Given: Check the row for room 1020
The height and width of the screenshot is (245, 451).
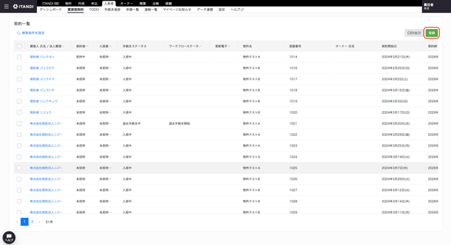Looking at the screenshot, I should pyautogui.click(x=20, y=112).
